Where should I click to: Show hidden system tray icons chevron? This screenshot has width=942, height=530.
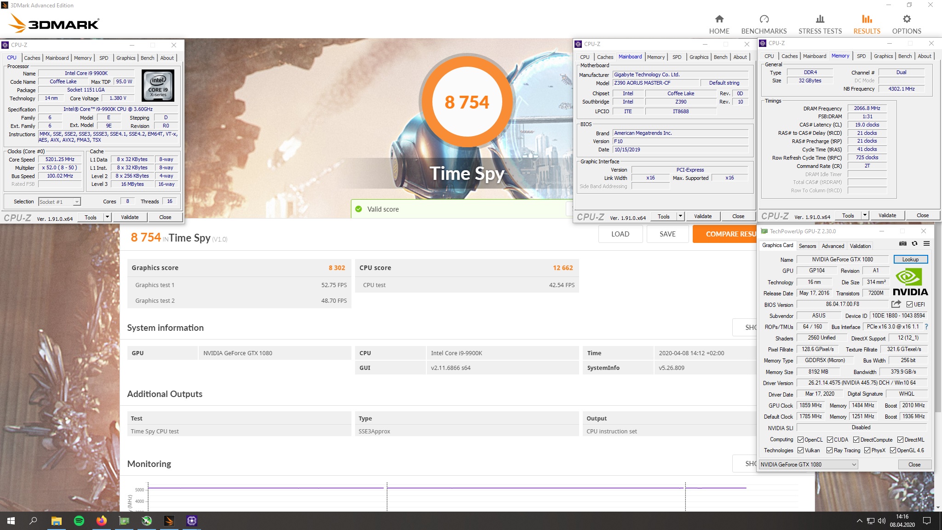pos(859,521)
